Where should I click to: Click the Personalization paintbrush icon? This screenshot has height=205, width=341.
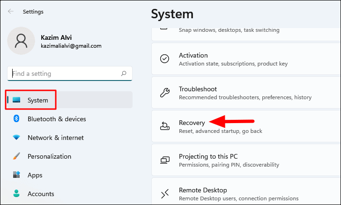[x=16, y=156]
